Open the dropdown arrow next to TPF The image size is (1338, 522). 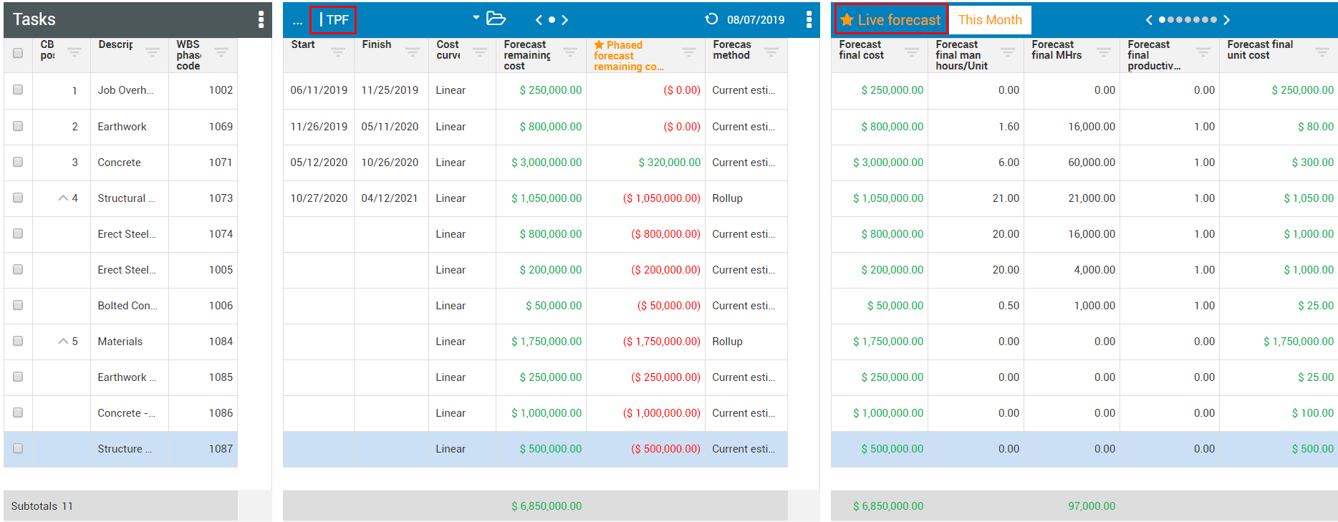[x=476, y=18]
